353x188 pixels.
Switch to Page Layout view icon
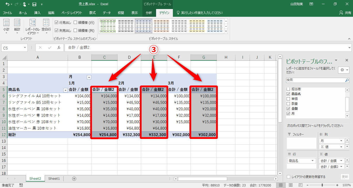click(291, 185)
